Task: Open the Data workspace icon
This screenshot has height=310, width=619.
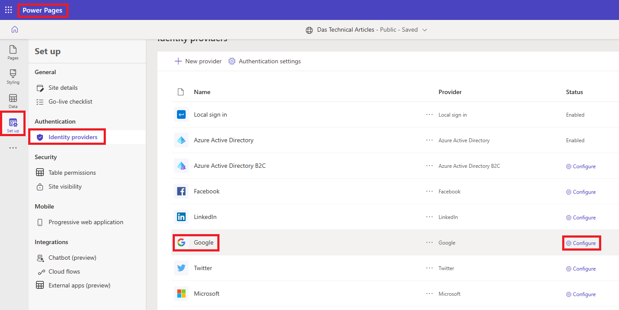Action: (x=13, y=101)
